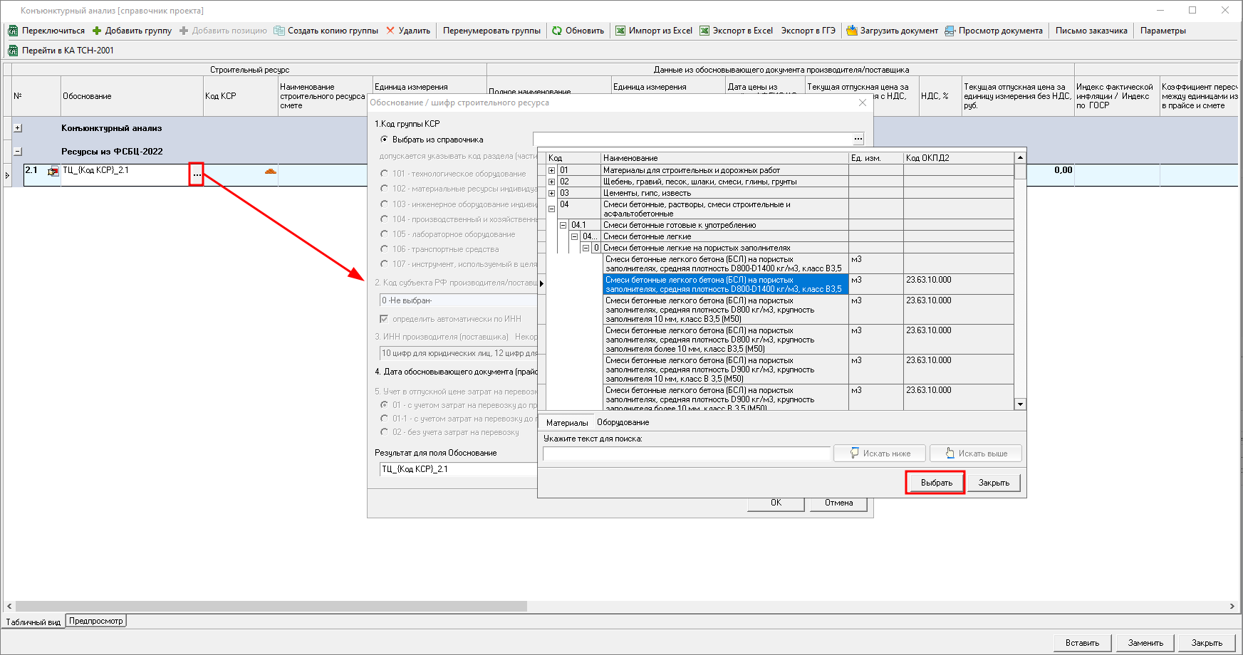Viewport: 1243px width, 655px height.
Task: Click the 'Экспорт в Excel' icon
Action: 704,31
